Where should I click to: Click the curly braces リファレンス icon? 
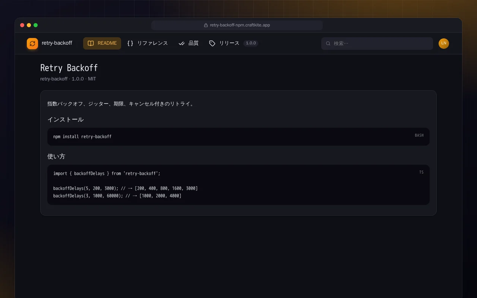tap(130, 43)
